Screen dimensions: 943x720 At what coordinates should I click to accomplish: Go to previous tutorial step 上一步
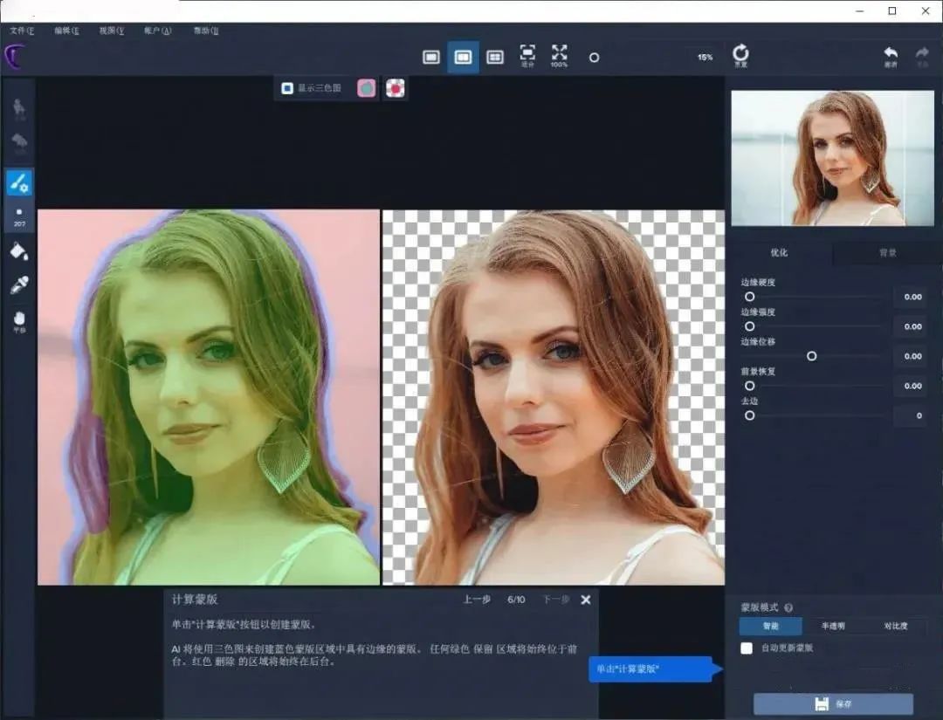477,600
